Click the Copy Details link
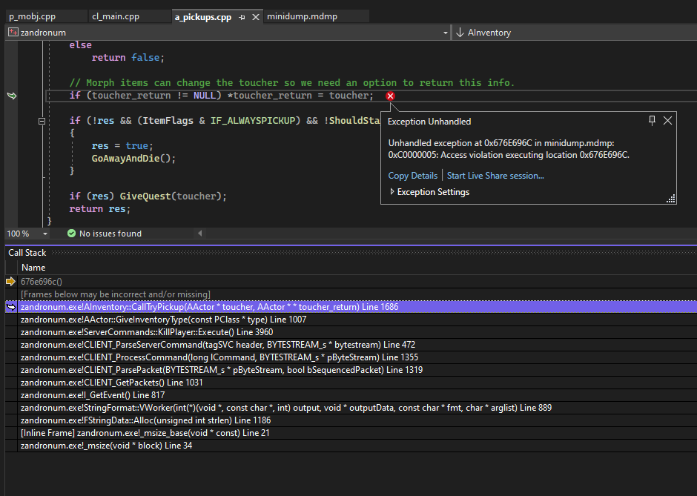This screenshot has width=697, height=496. (412, 176)
